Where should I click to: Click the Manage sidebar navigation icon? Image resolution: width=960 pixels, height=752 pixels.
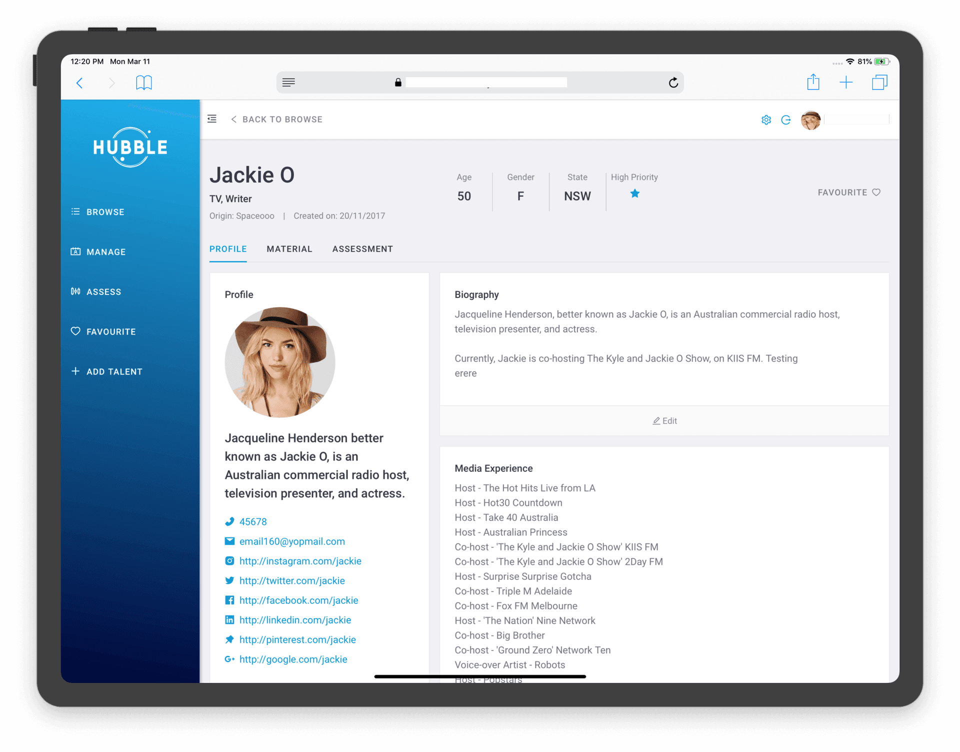click(75, 251)
